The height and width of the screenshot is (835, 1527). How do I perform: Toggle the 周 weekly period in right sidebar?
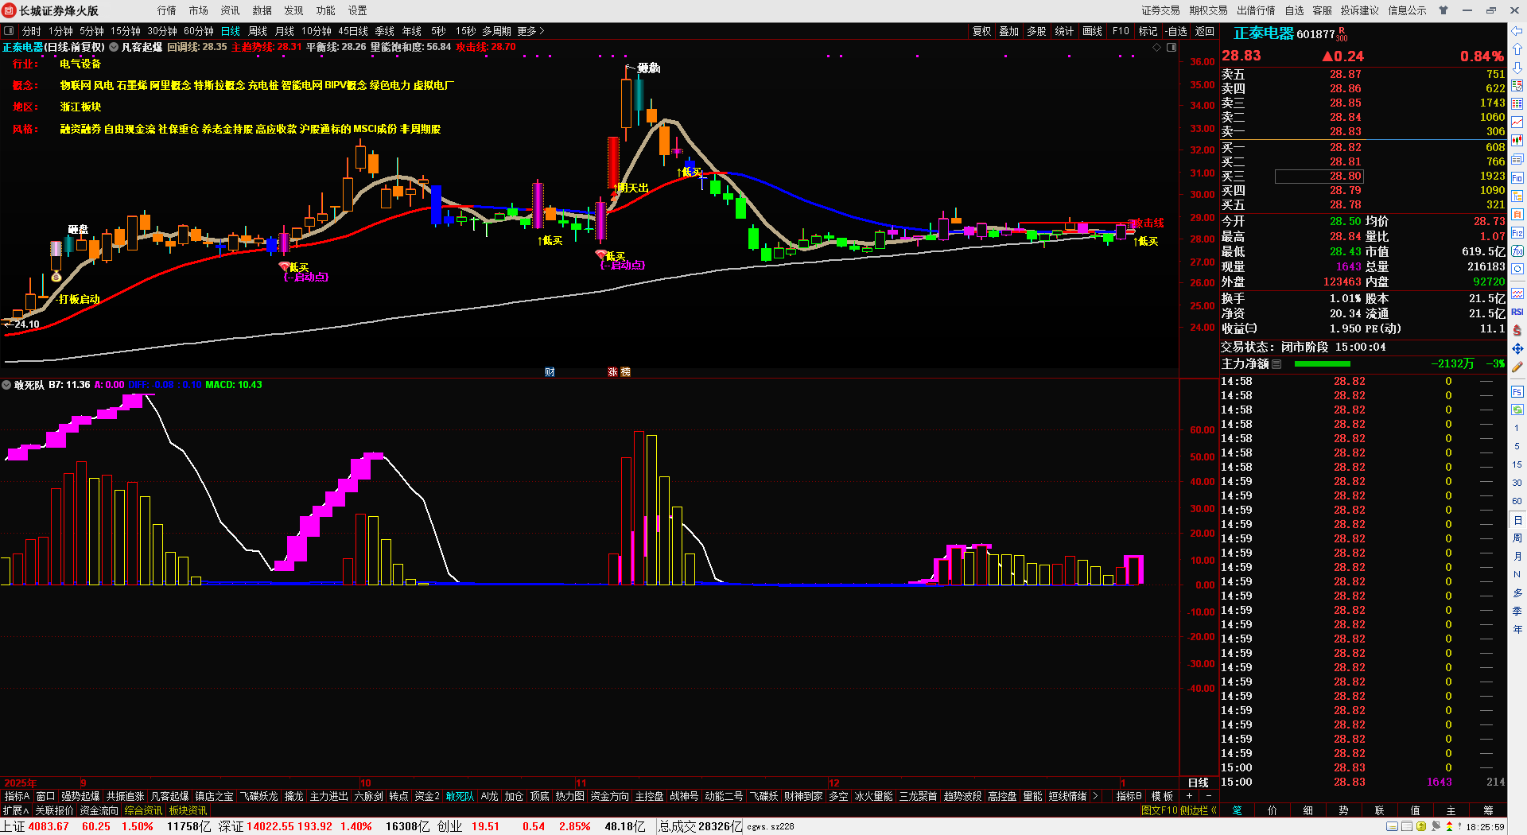(x=1517, y=538)
